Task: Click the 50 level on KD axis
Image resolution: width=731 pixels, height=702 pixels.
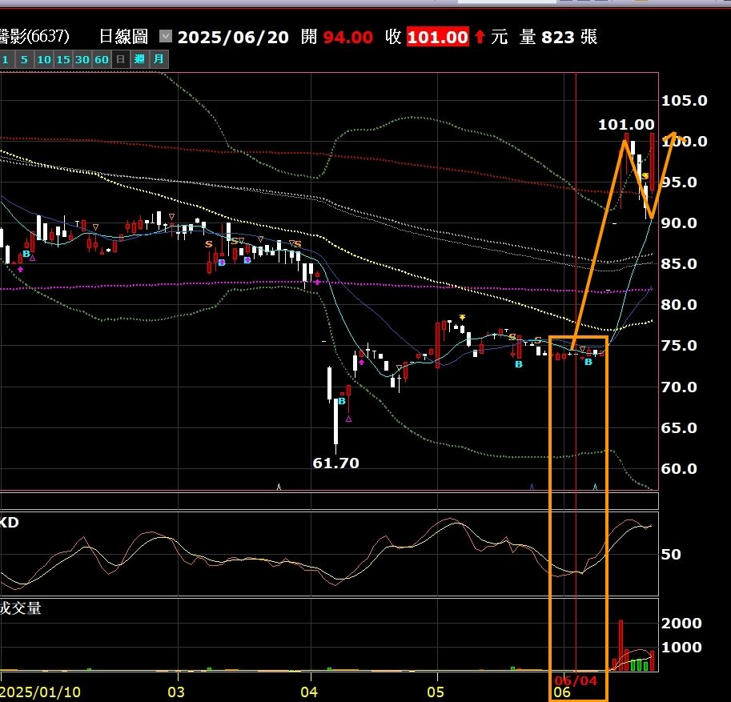Action: click(x=671, y=554)
